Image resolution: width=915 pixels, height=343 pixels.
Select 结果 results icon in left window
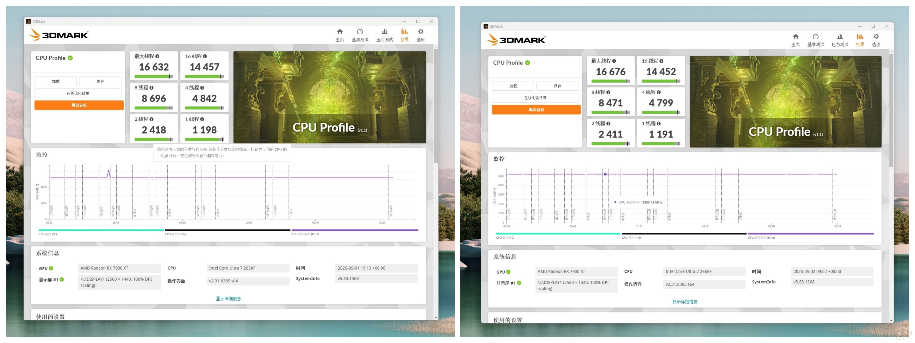click(404, 32)
